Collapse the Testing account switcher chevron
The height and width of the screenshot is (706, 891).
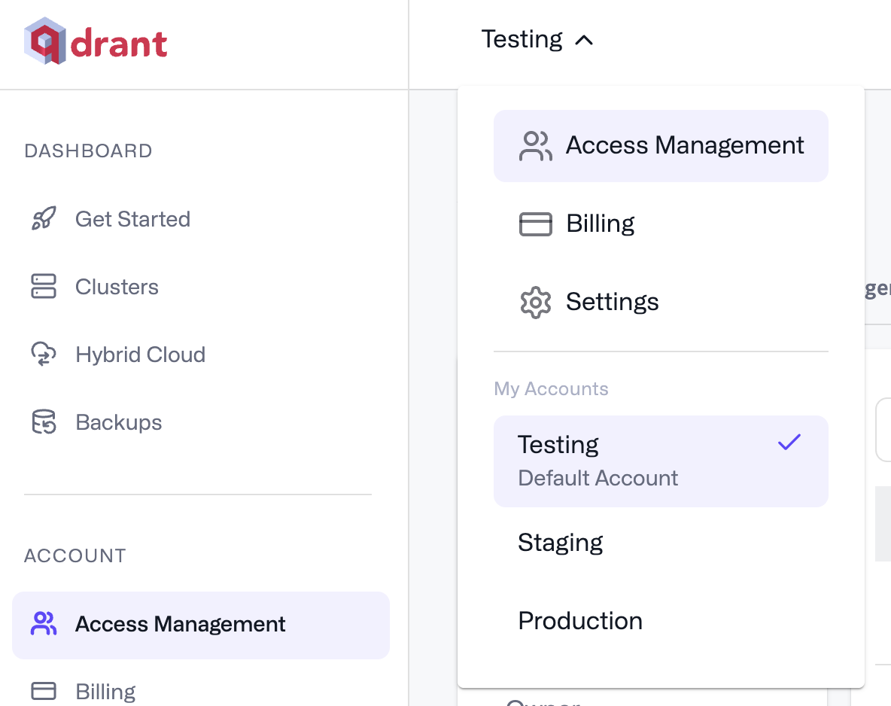tap(585, 41)
